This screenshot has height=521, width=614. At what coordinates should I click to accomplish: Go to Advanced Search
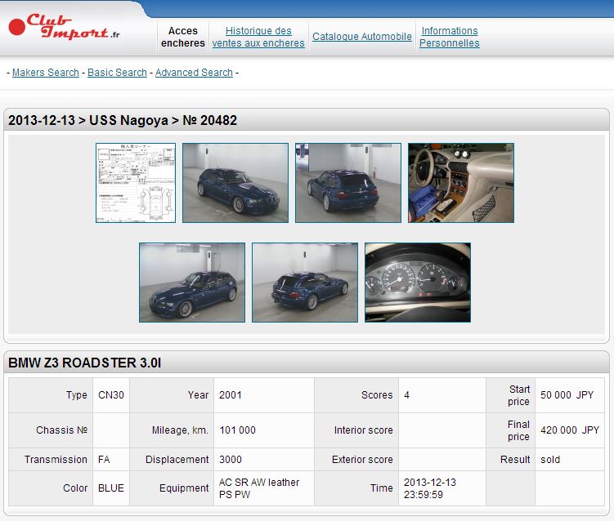pyautogui.click(x=194, y=73)
